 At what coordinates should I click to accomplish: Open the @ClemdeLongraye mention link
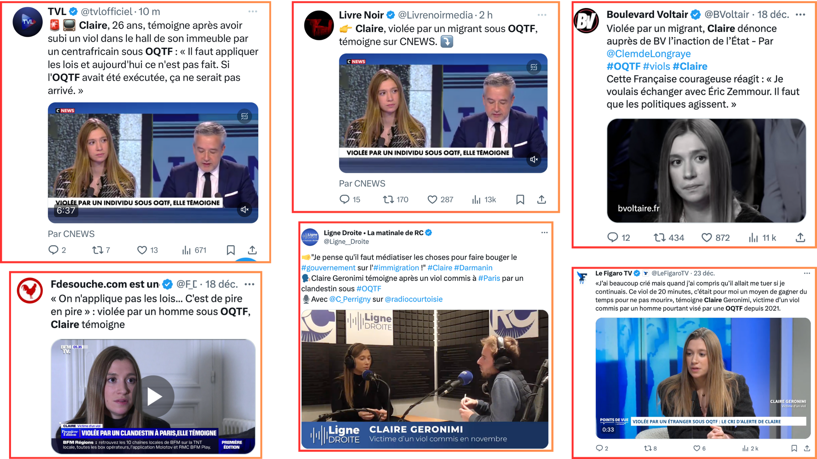click(x=649, y=54)
